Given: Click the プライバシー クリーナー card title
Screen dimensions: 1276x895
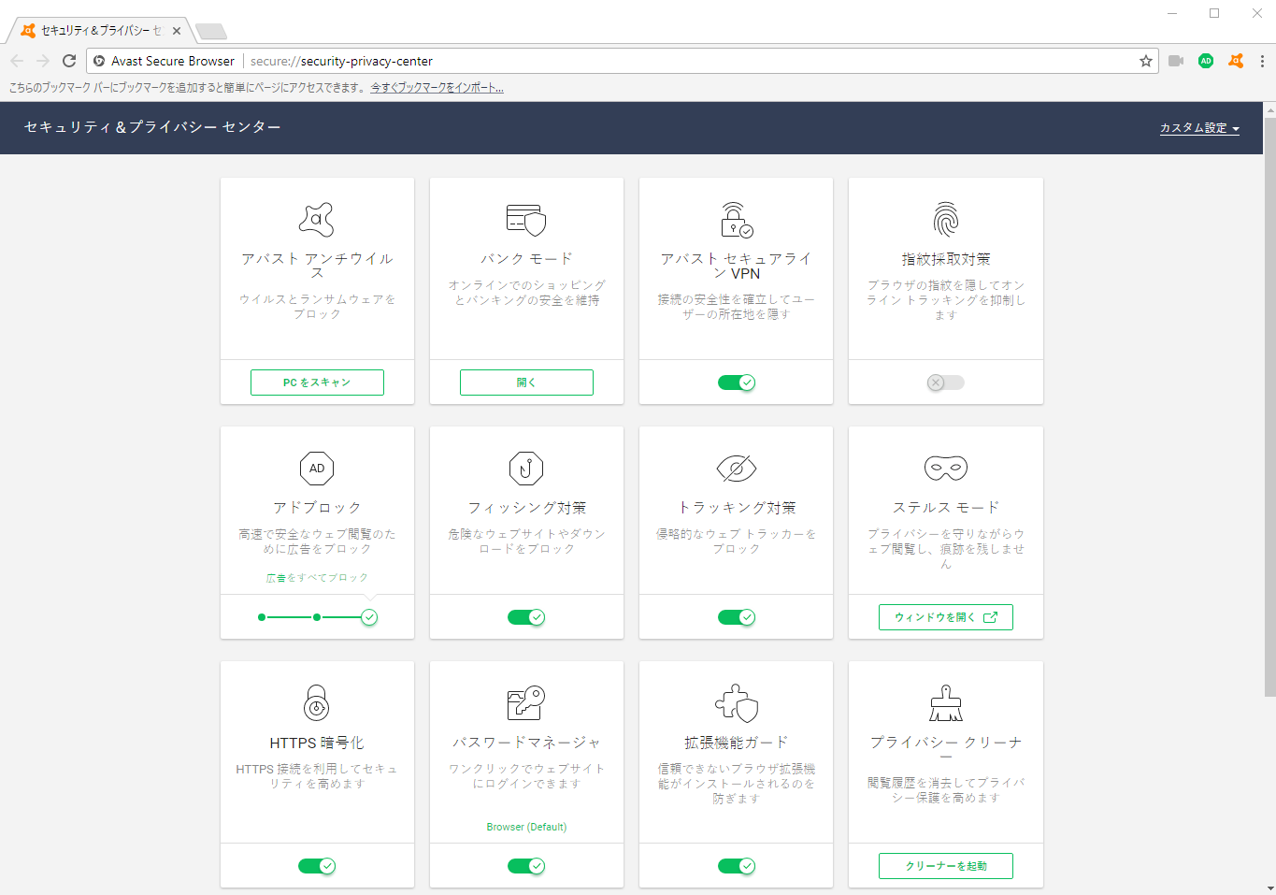Looking at the screenshot, I should pyautogui.click(x=946, y=749).
